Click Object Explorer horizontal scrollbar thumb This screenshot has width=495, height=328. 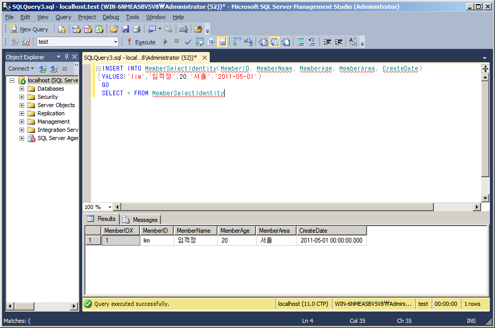pyautogui.click(x=25, y=306)
